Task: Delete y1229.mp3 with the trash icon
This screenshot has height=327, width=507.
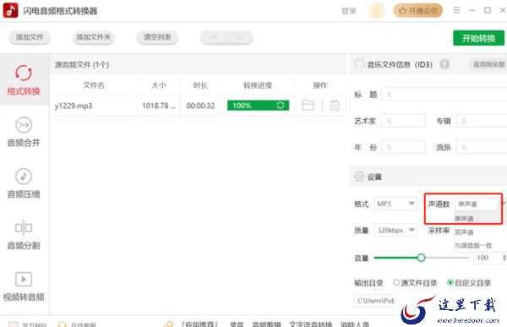Action: (335, 106)
